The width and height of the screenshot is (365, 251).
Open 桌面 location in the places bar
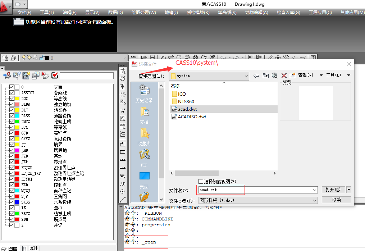pyautogui.click(x=144, y=181)
